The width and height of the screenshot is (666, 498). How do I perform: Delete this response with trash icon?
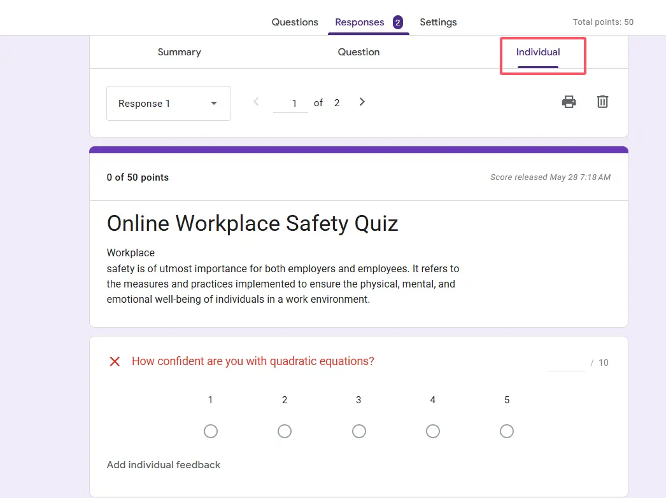(x=602, y=102)
